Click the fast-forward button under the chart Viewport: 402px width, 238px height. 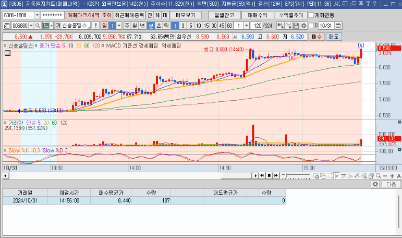pos(276,175)
